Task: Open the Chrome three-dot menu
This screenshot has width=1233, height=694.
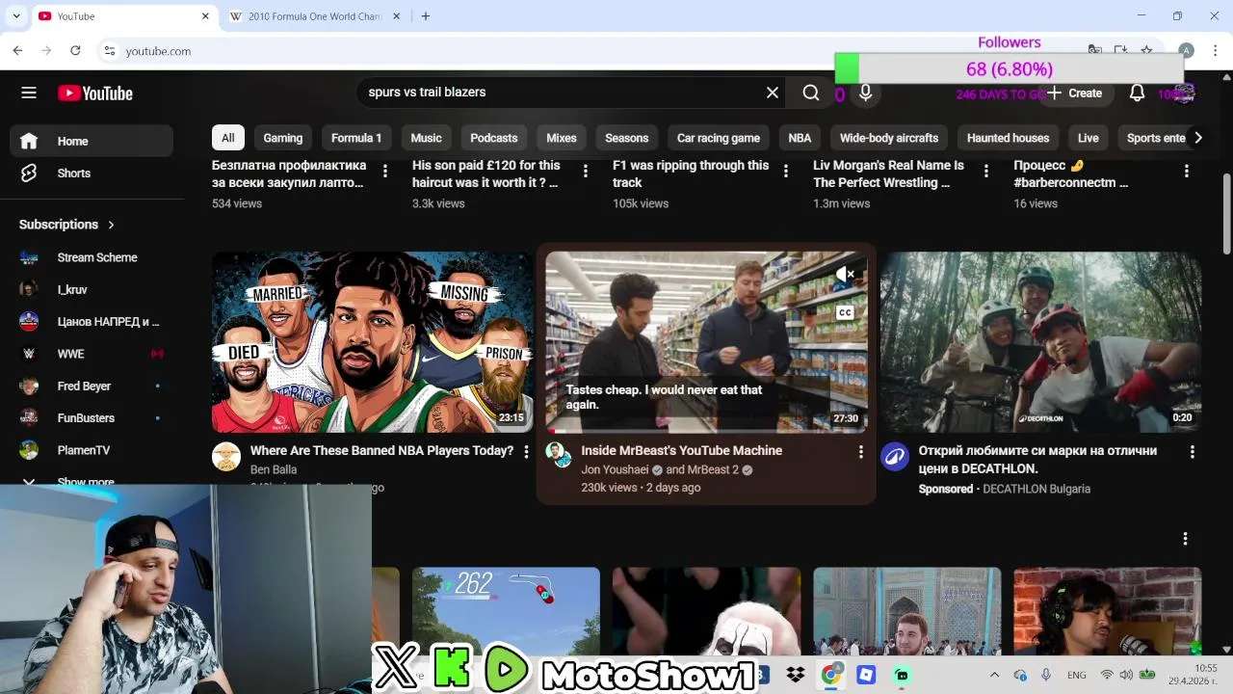Action: point(1215,50)
